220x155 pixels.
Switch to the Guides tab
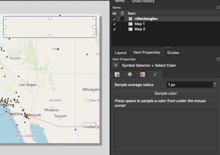[x=173, y=53]
